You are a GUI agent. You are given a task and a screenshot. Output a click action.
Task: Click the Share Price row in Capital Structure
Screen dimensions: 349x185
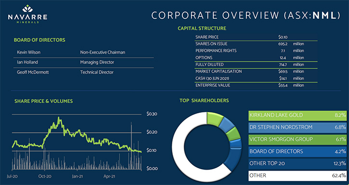click(256, 37)
